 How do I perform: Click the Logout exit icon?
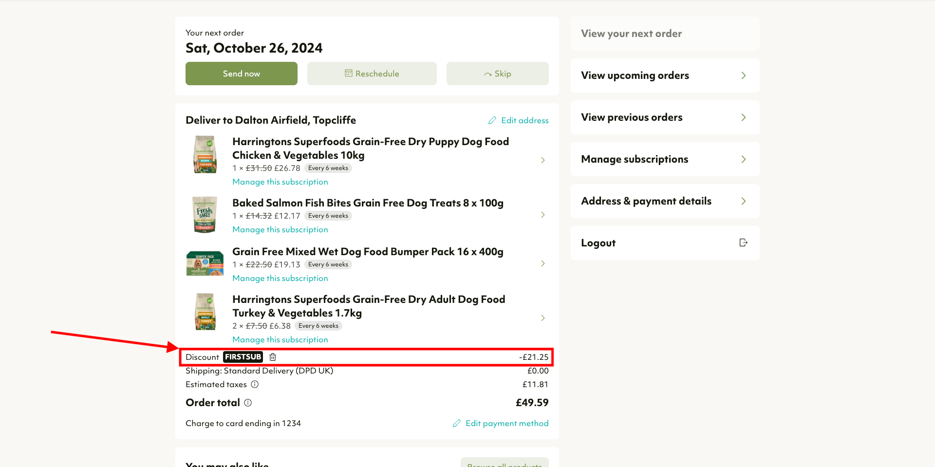743,243
